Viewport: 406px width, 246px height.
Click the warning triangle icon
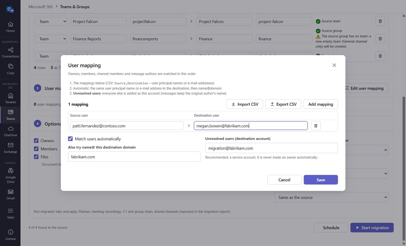pos(318,36)
